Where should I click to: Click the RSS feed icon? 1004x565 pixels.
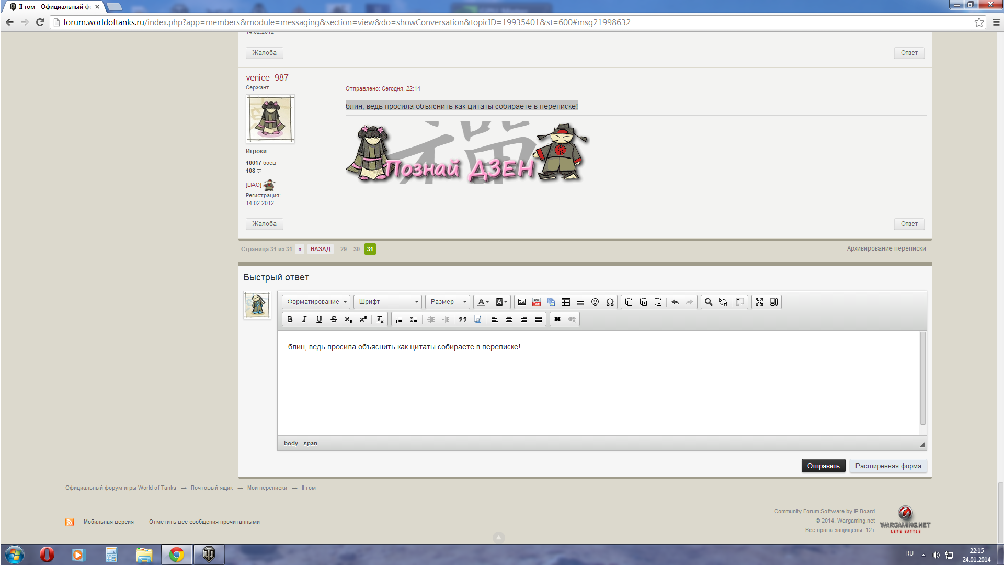tap(70, 522)
